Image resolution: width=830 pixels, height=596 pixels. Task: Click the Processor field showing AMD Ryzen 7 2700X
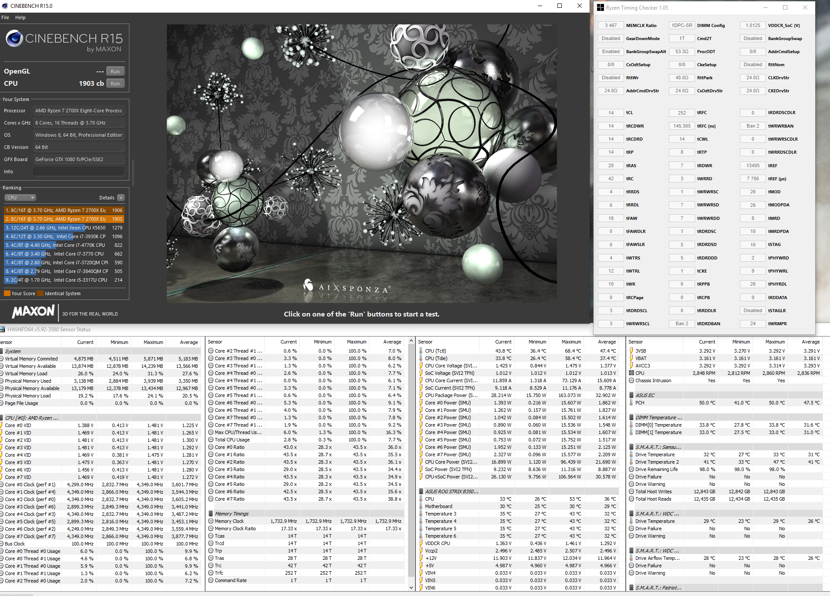(79, 111)
